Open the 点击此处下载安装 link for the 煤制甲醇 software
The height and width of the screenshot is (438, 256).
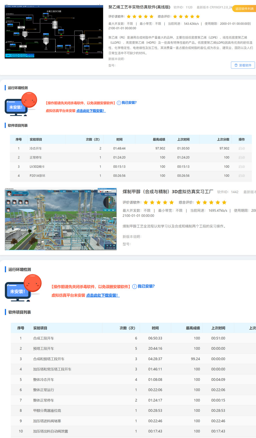click(103, 295)
